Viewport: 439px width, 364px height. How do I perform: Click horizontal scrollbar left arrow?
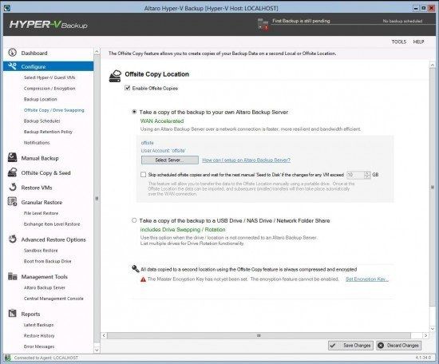(x=104, y=335)
